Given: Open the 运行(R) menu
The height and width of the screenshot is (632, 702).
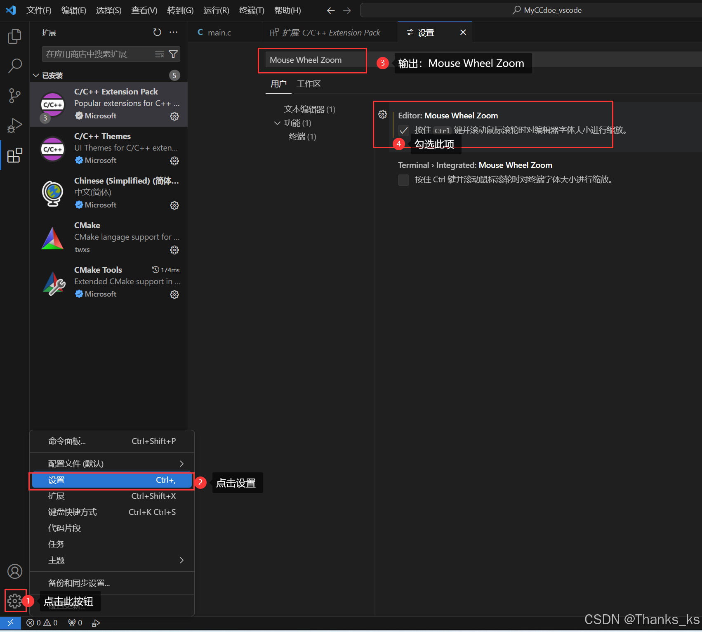Looking at the screenshot, I should coord(216,10).
